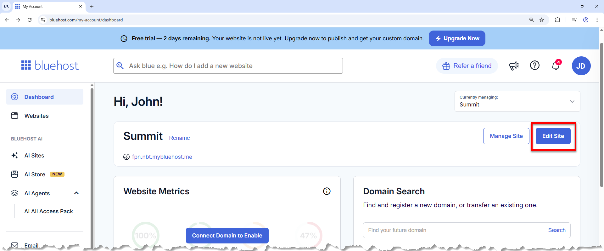
Task: Click the Hi, John! greeting
Action: coord(138,101)
